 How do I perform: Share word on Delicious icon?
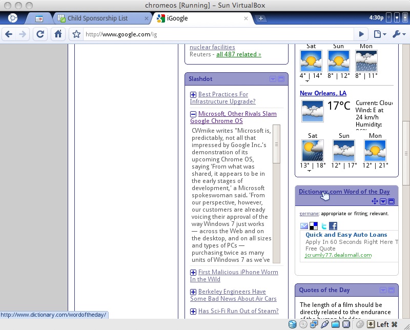(314, 226)
